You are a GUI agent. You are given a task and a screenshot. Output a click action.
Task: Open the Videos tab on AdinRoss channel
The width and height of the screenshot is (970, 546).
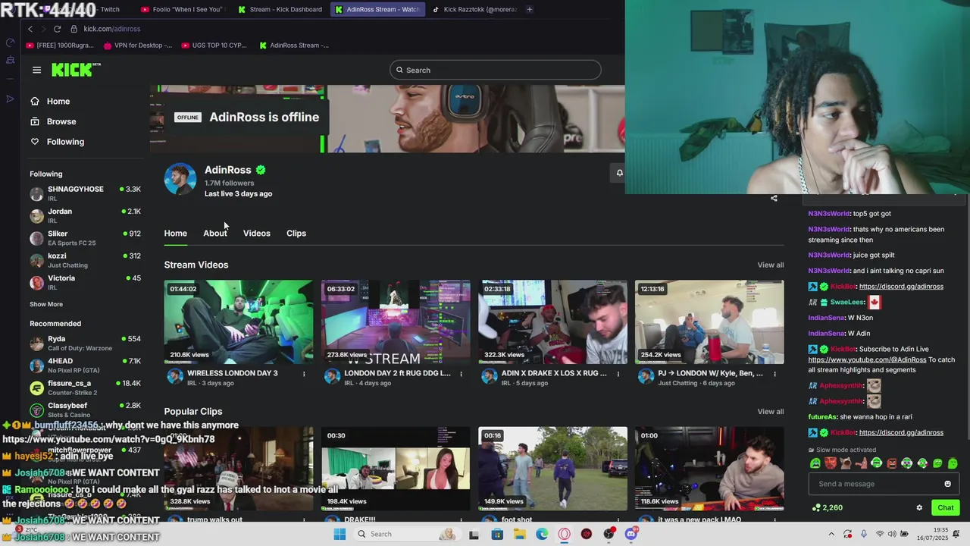click(256, 234)
